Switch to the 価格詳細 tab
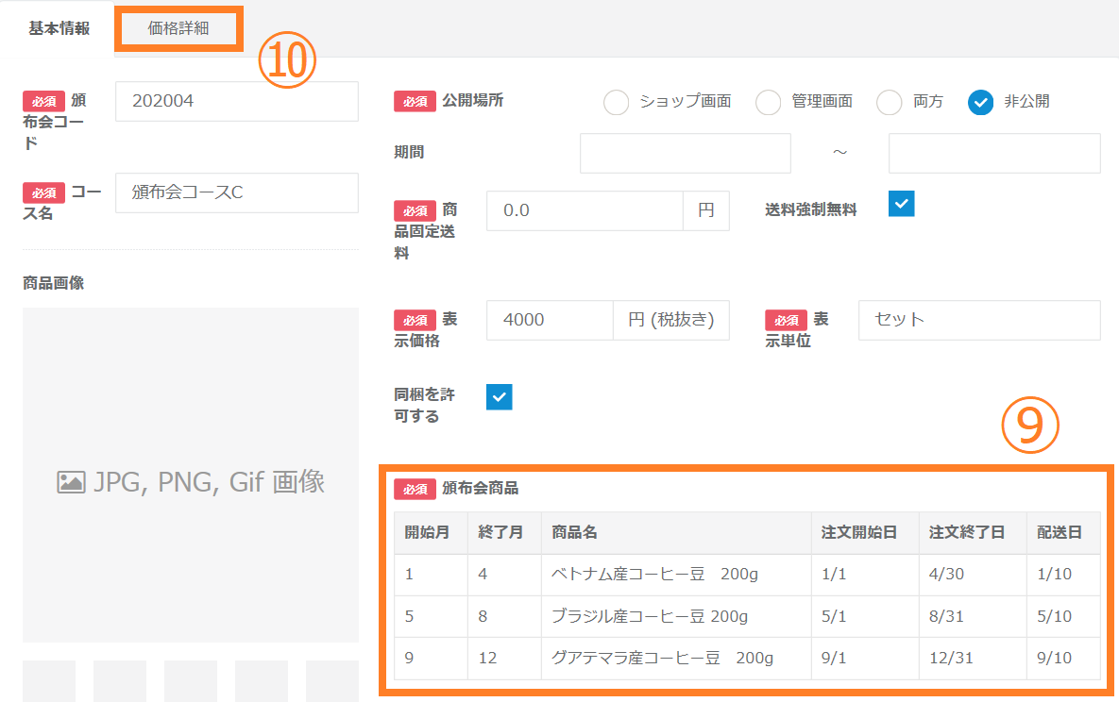Screen dimensions: 1119x702 pyautogui.click(x=178, y=28)
